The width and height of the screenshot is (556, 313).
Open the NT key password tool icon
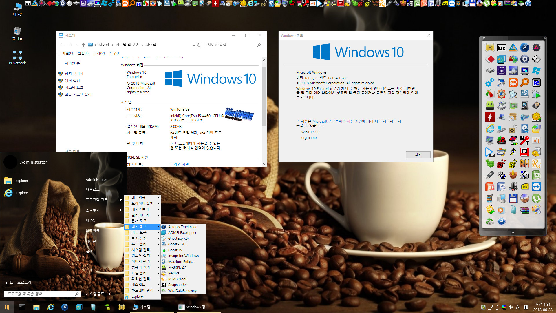pos(524,140)
